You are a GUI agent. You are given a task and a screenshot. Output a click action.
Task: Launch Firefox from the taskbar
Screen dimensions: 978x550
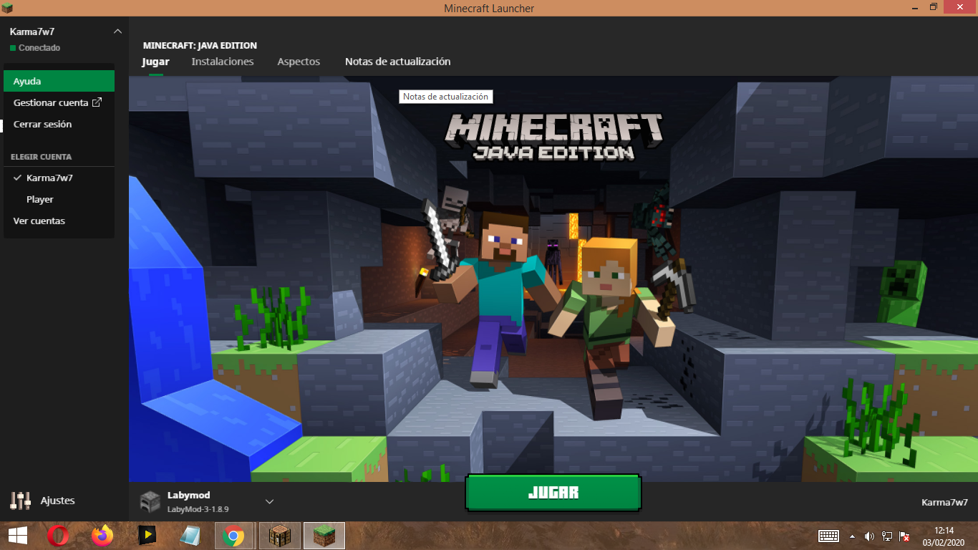[x=102, y=536]
